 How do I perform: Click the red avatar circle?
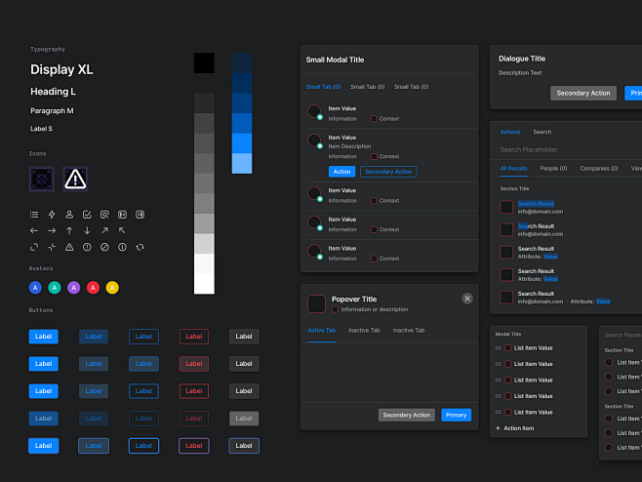coord(93,287)
